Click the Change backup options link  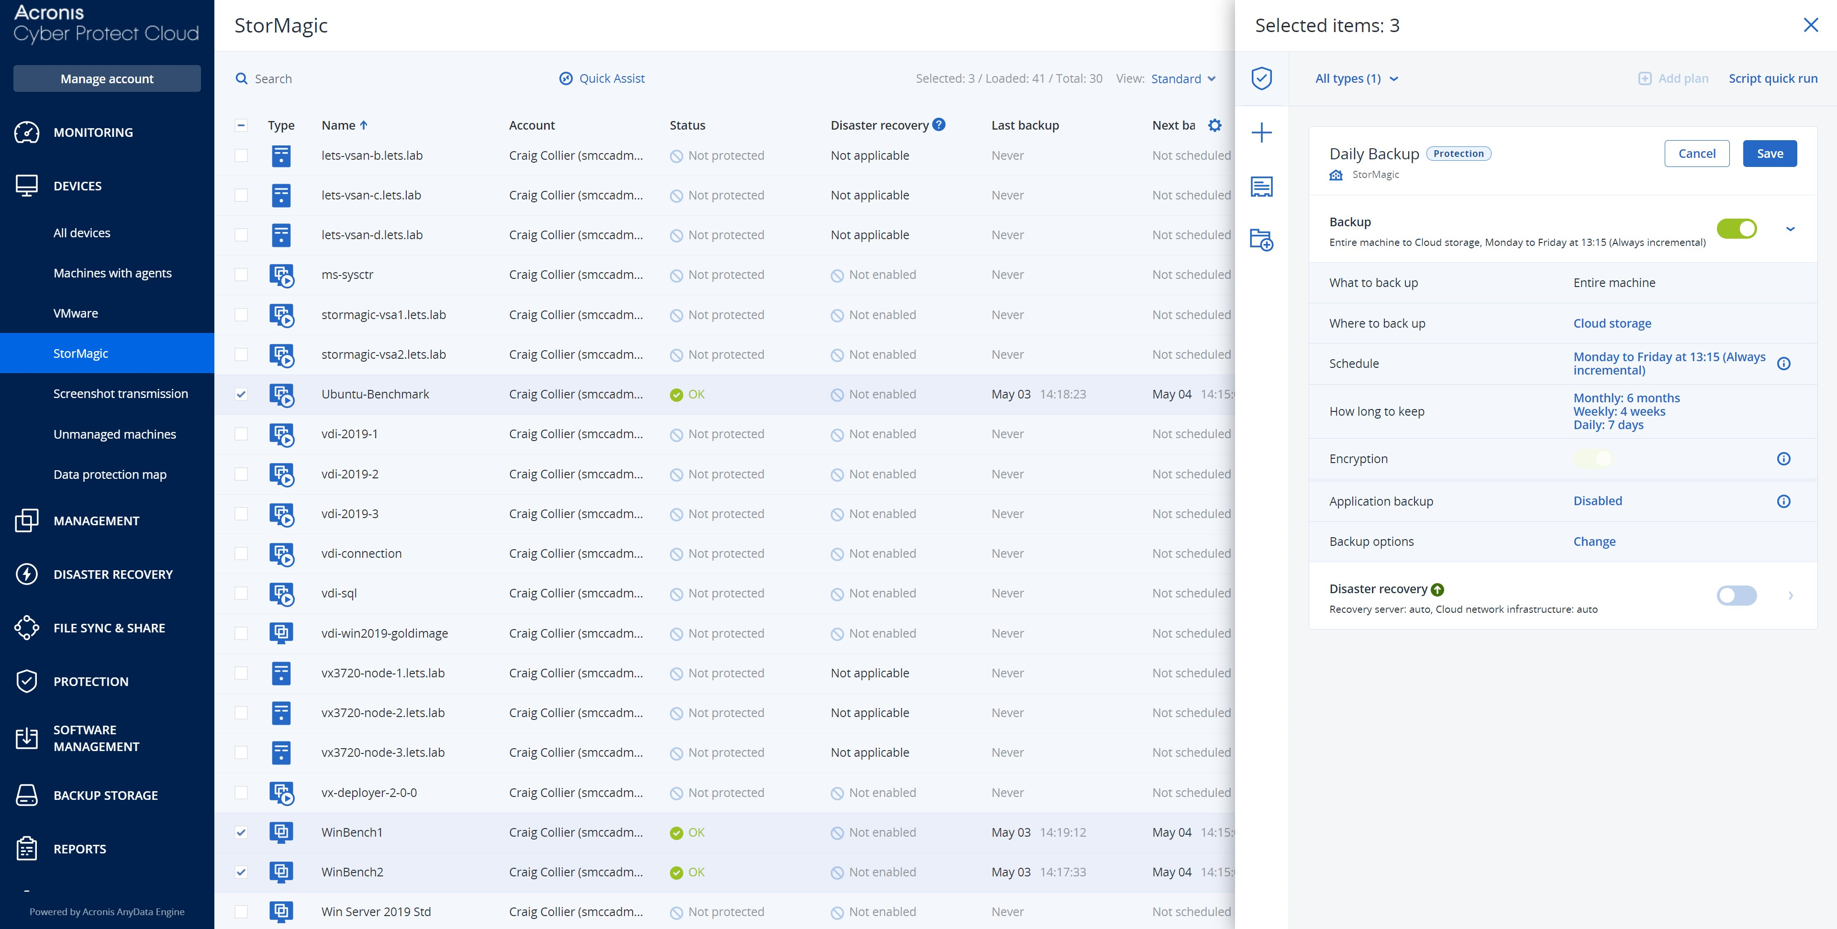point(1594,542)
